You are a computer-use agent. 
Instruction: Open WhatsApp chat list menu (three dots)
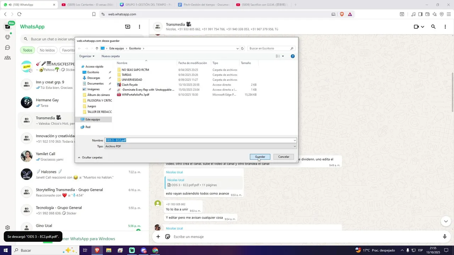point(139,27)
